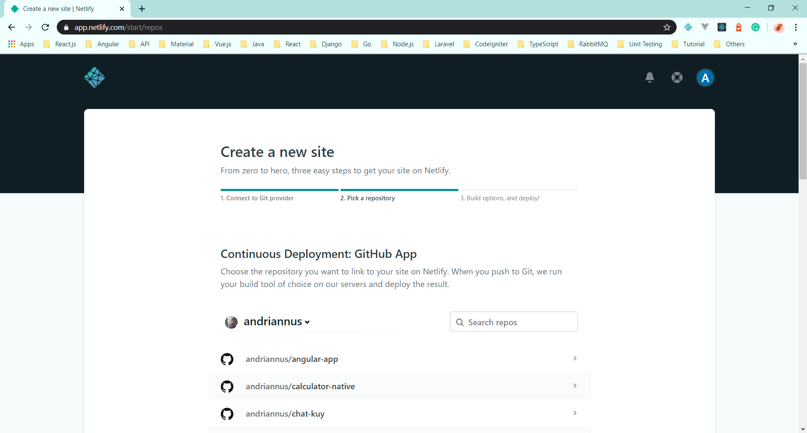Open the account avatar marked A
Image resolution: width=807 pixels, height=433 pixels.
(705, 77)
